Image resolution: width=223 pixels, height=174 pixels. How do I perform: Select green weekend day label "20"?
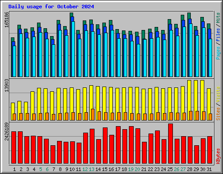pyautogui.click(x=137, y=169)
